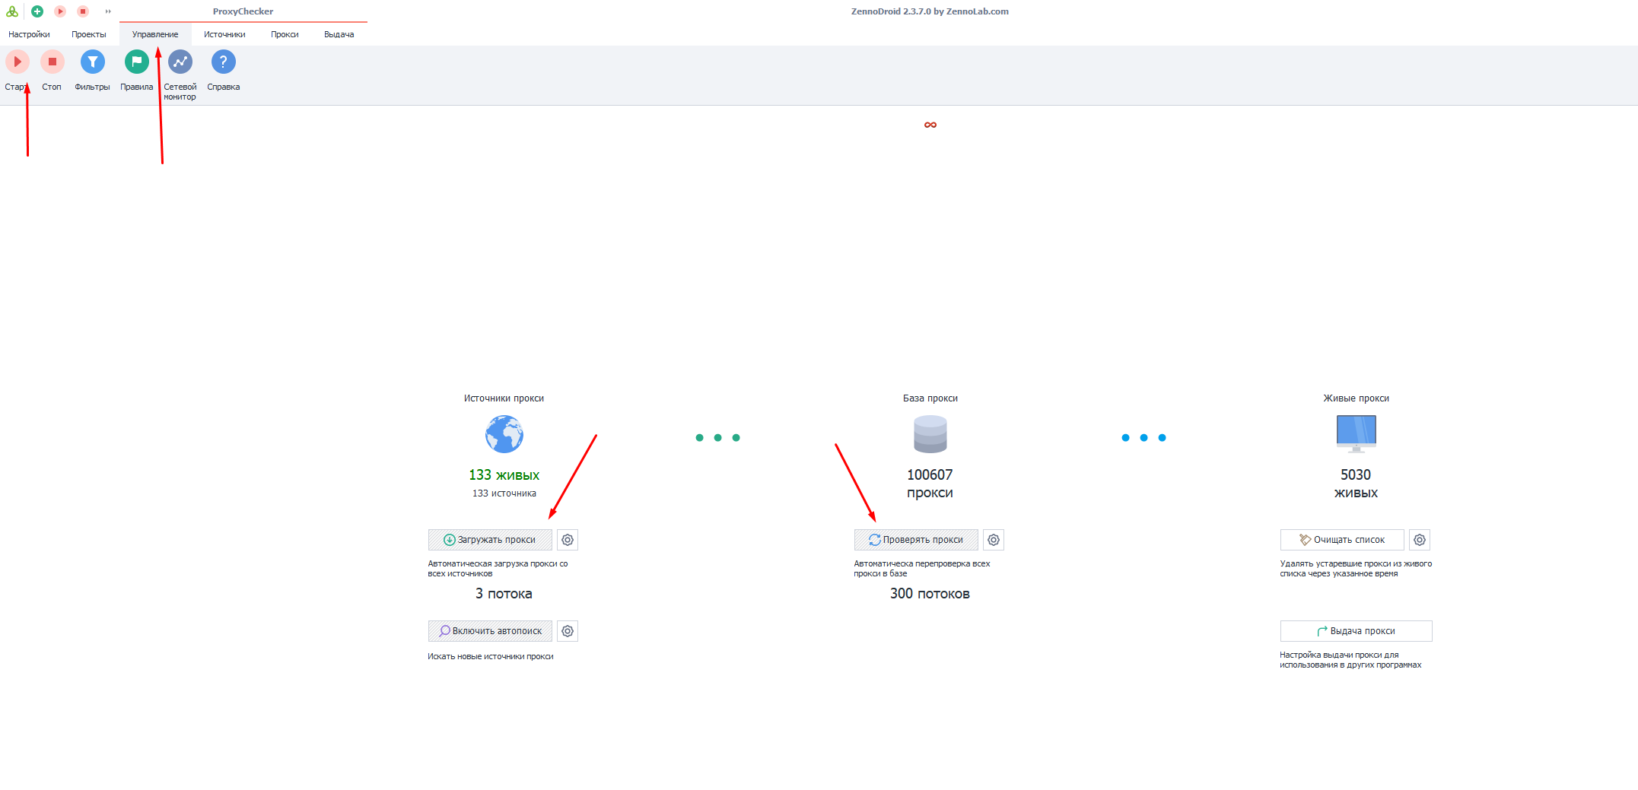This screenshot has width=1638, height=790.
Task: Click the globe icon under Источники прокси
Action: point(504,434)
